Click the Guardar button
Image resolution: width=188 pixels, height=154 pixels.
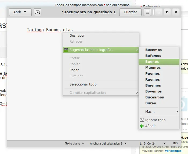(x=130, y=12)
